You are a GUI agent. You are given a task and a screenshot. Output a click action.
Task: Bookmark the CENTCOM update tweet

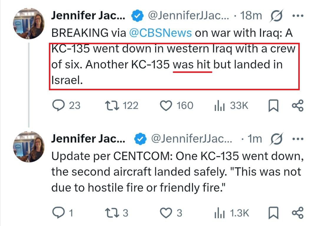coord(273,213)
